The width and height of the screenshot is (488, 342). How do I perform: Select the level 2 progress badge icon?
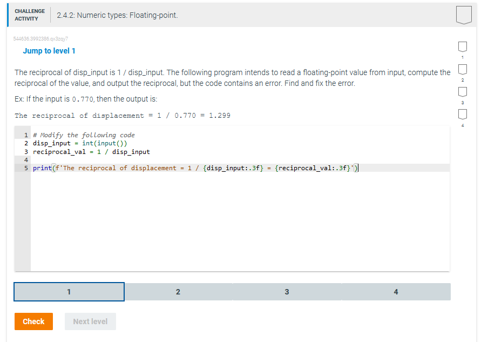(x=462, y=69)
